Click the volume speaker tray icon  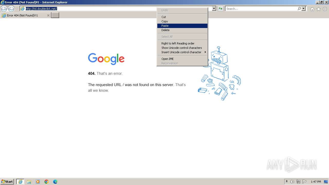[x=292, y=182]
